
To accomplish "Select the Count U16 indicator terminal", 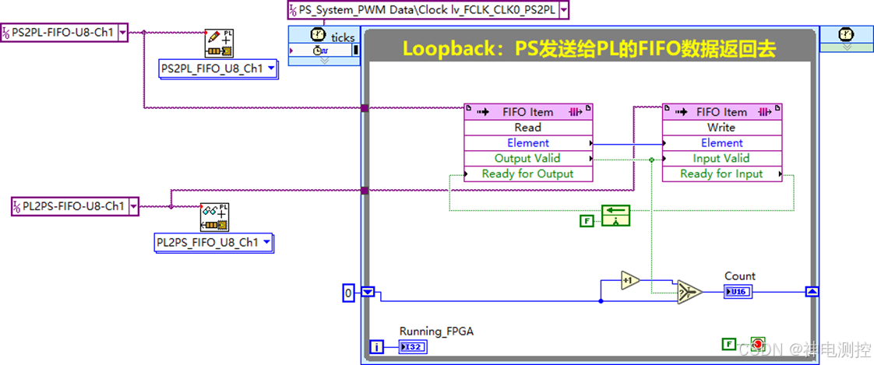I will click(x=738, y=291).
